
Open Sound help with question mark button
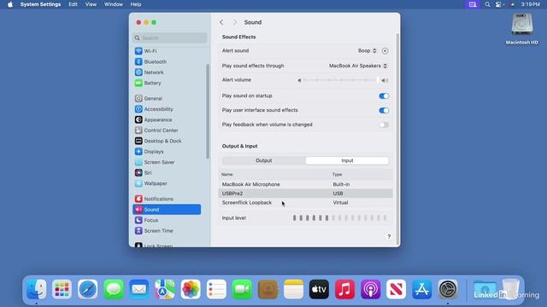click(x=389, y=237)
